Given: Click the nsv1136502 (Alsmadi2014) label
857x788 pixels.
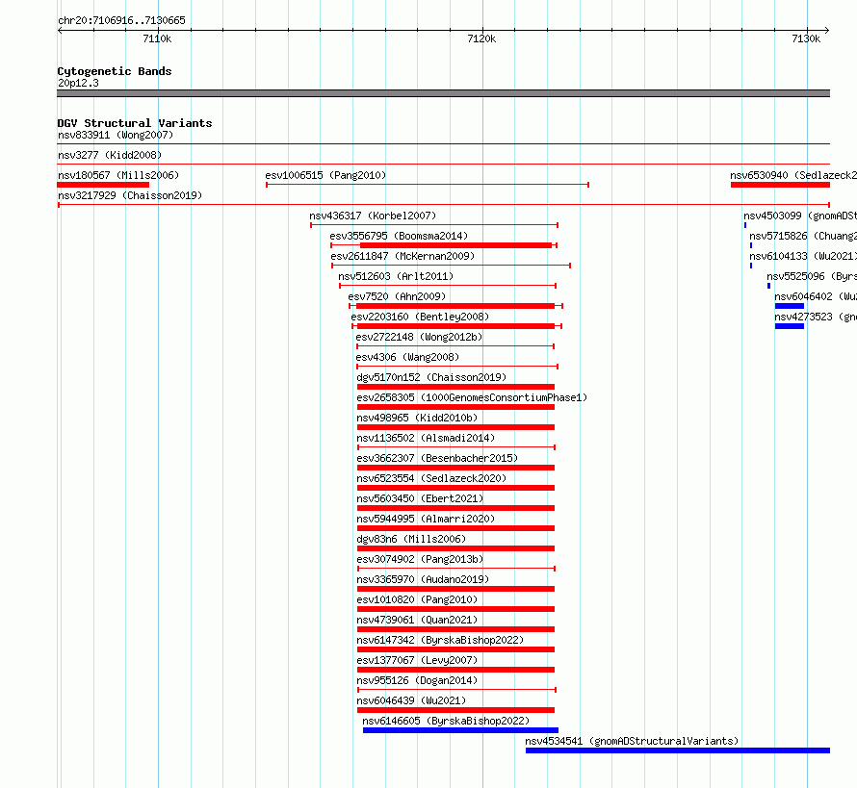Looking at the screenshot, I should point(426,438).
